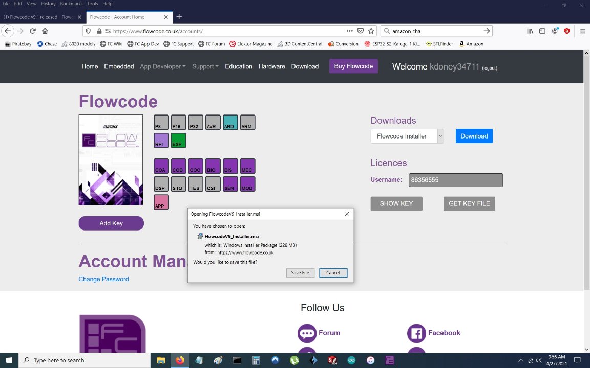This screenshot has height=368, width=590.
Task: Expand the App Developer nav dropdown
Action: pyautogui.click(x=162, y=66)
